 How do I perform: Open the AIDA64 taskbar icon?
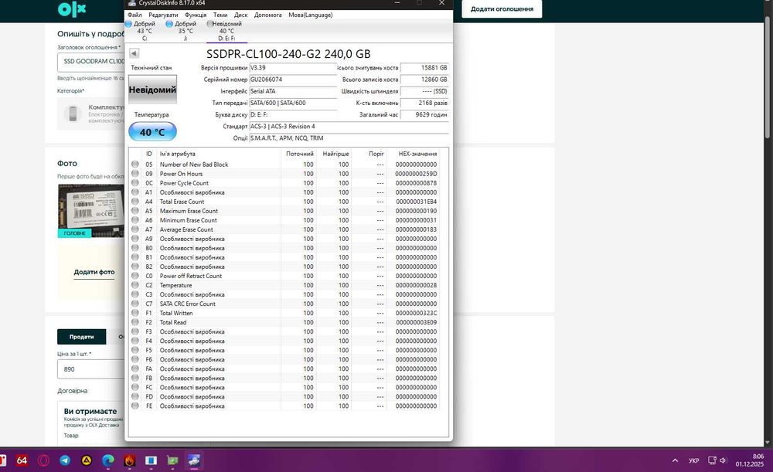pos(21,460)
